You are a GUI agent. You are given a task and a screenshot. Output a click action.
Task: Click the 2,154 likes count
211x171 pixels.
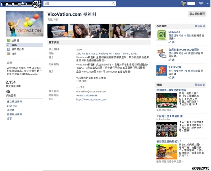11,82
